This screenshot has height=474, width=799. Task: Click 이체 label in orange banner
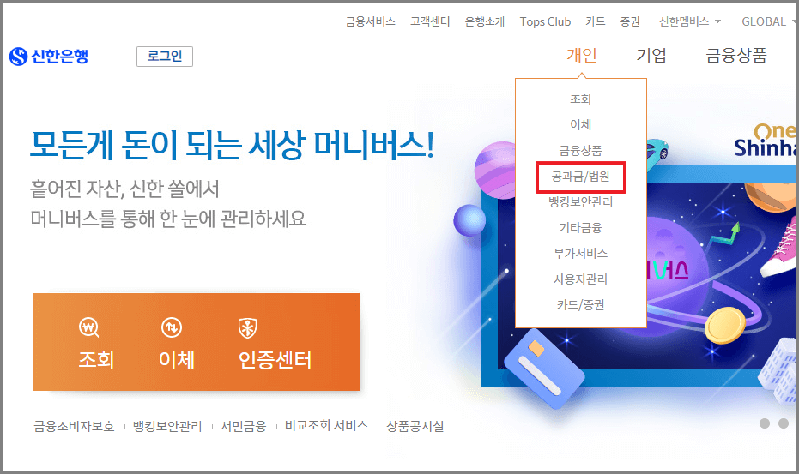coord(177,360)
